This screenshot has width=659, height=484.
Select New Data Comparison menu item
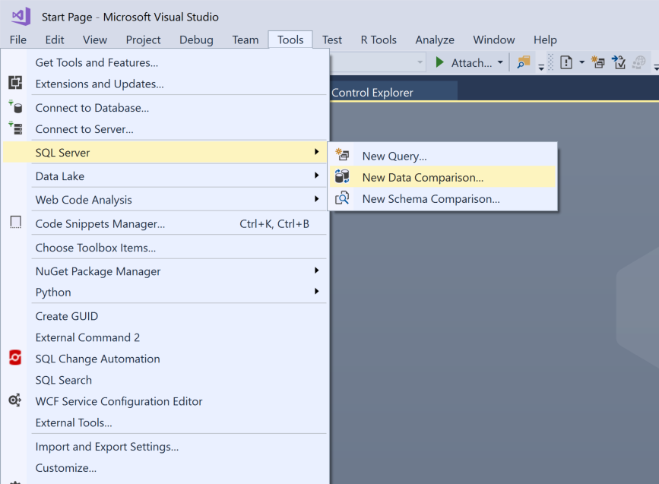click(423, 177)
